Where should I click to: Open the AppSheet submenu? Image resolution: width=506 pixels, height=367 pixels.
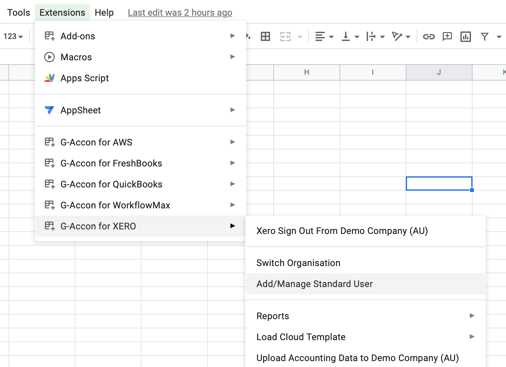(140, 110)
